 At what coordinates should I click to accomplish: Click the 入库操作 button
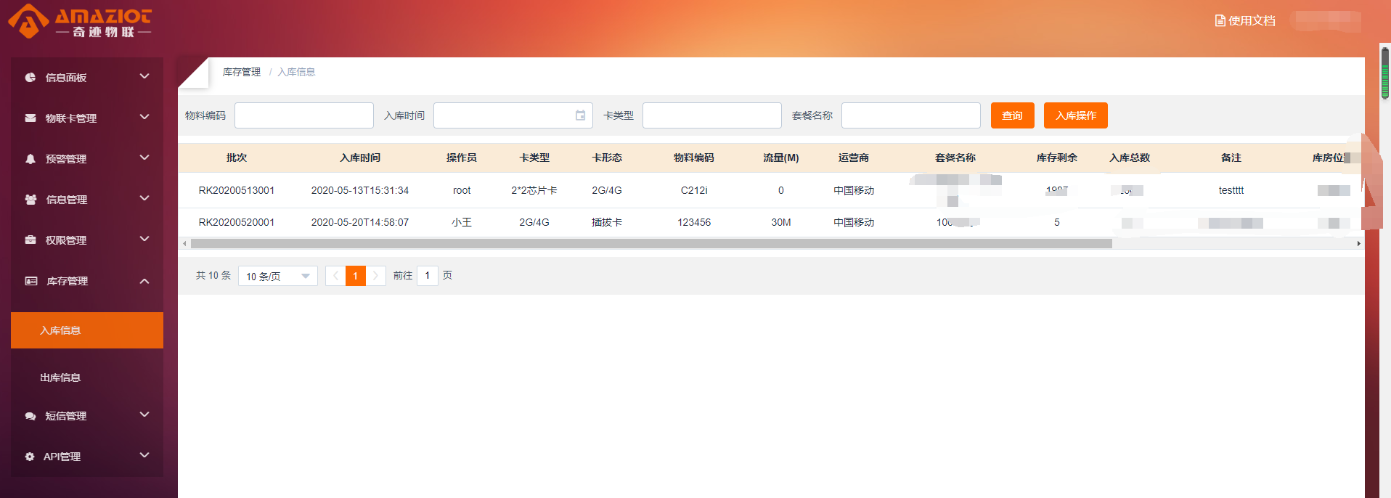pos(1075,115)
